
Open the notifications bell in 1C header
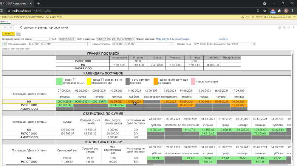243,17
